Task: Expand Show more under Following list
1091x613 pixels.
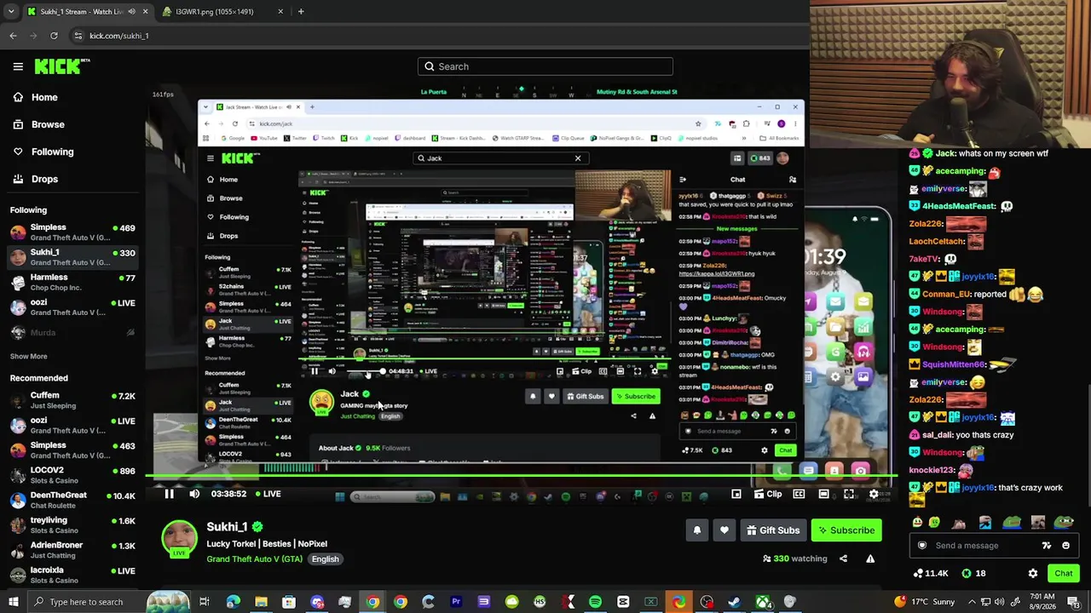Action: coord(29,356)
